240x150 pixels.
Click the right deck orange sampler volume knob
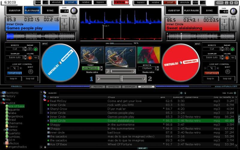[227, 58]
